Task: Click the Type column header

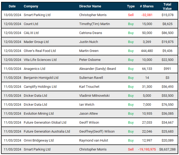Action: coord(131,6)
